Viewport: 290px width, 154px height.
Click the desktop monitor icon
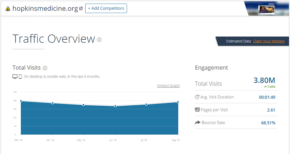point(15,76)
